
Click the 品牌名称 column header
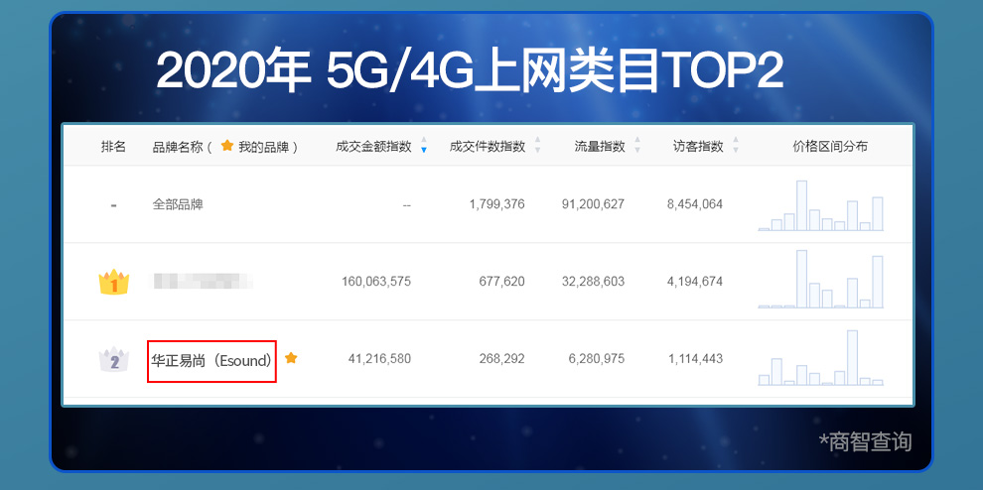178,147
